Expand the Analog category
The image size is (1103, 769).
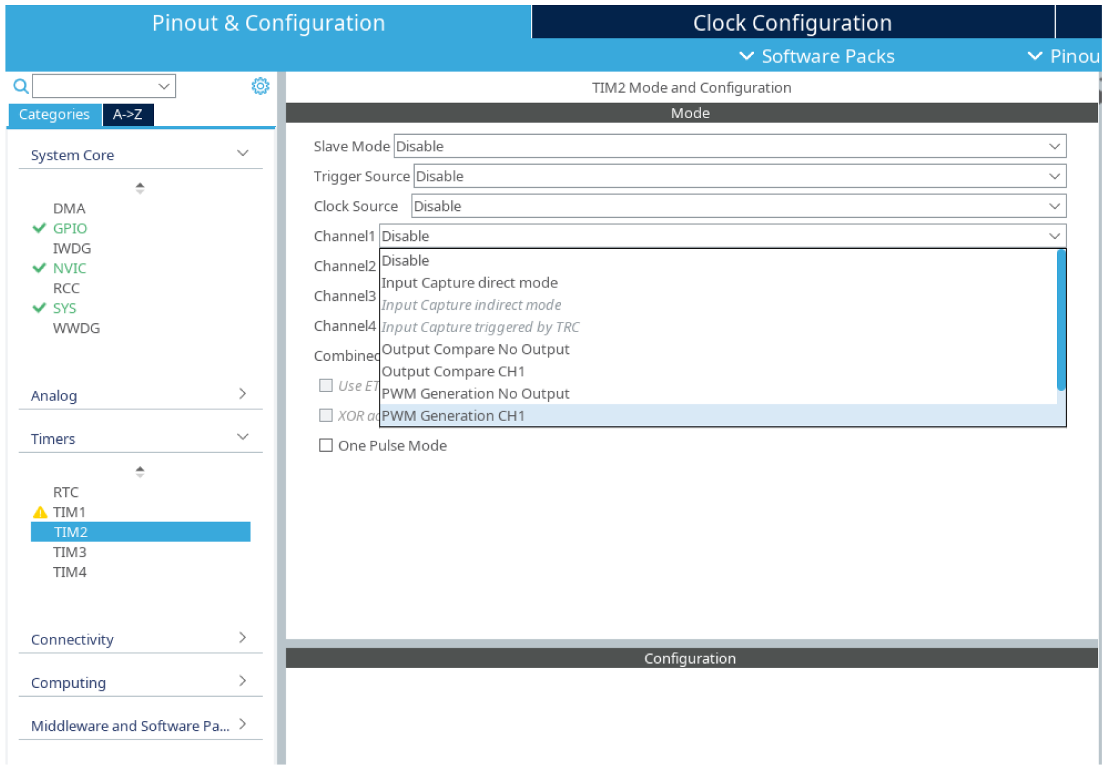point(140,396)
